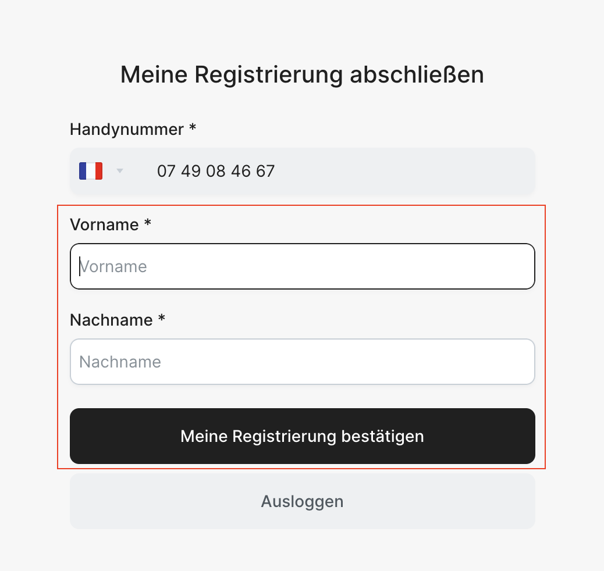Image resolution: width=604 pixels, height=571 pixels.
Task: Click the Ausloggen button
Action: point(302,501)
